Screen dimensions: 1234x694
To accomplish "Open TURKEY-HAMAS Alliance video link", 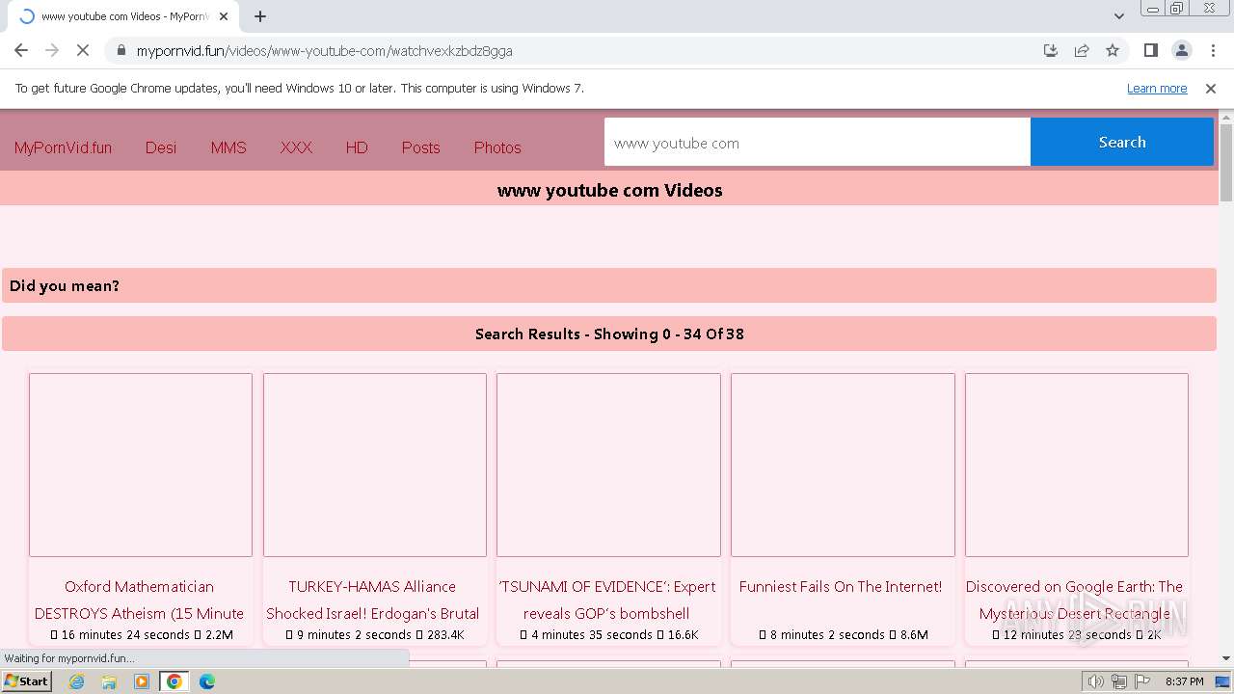I will click(x=373, y=600).
